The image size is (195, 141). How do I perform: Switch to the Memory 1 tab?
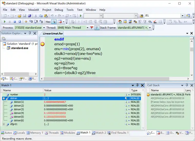point(35,133)
